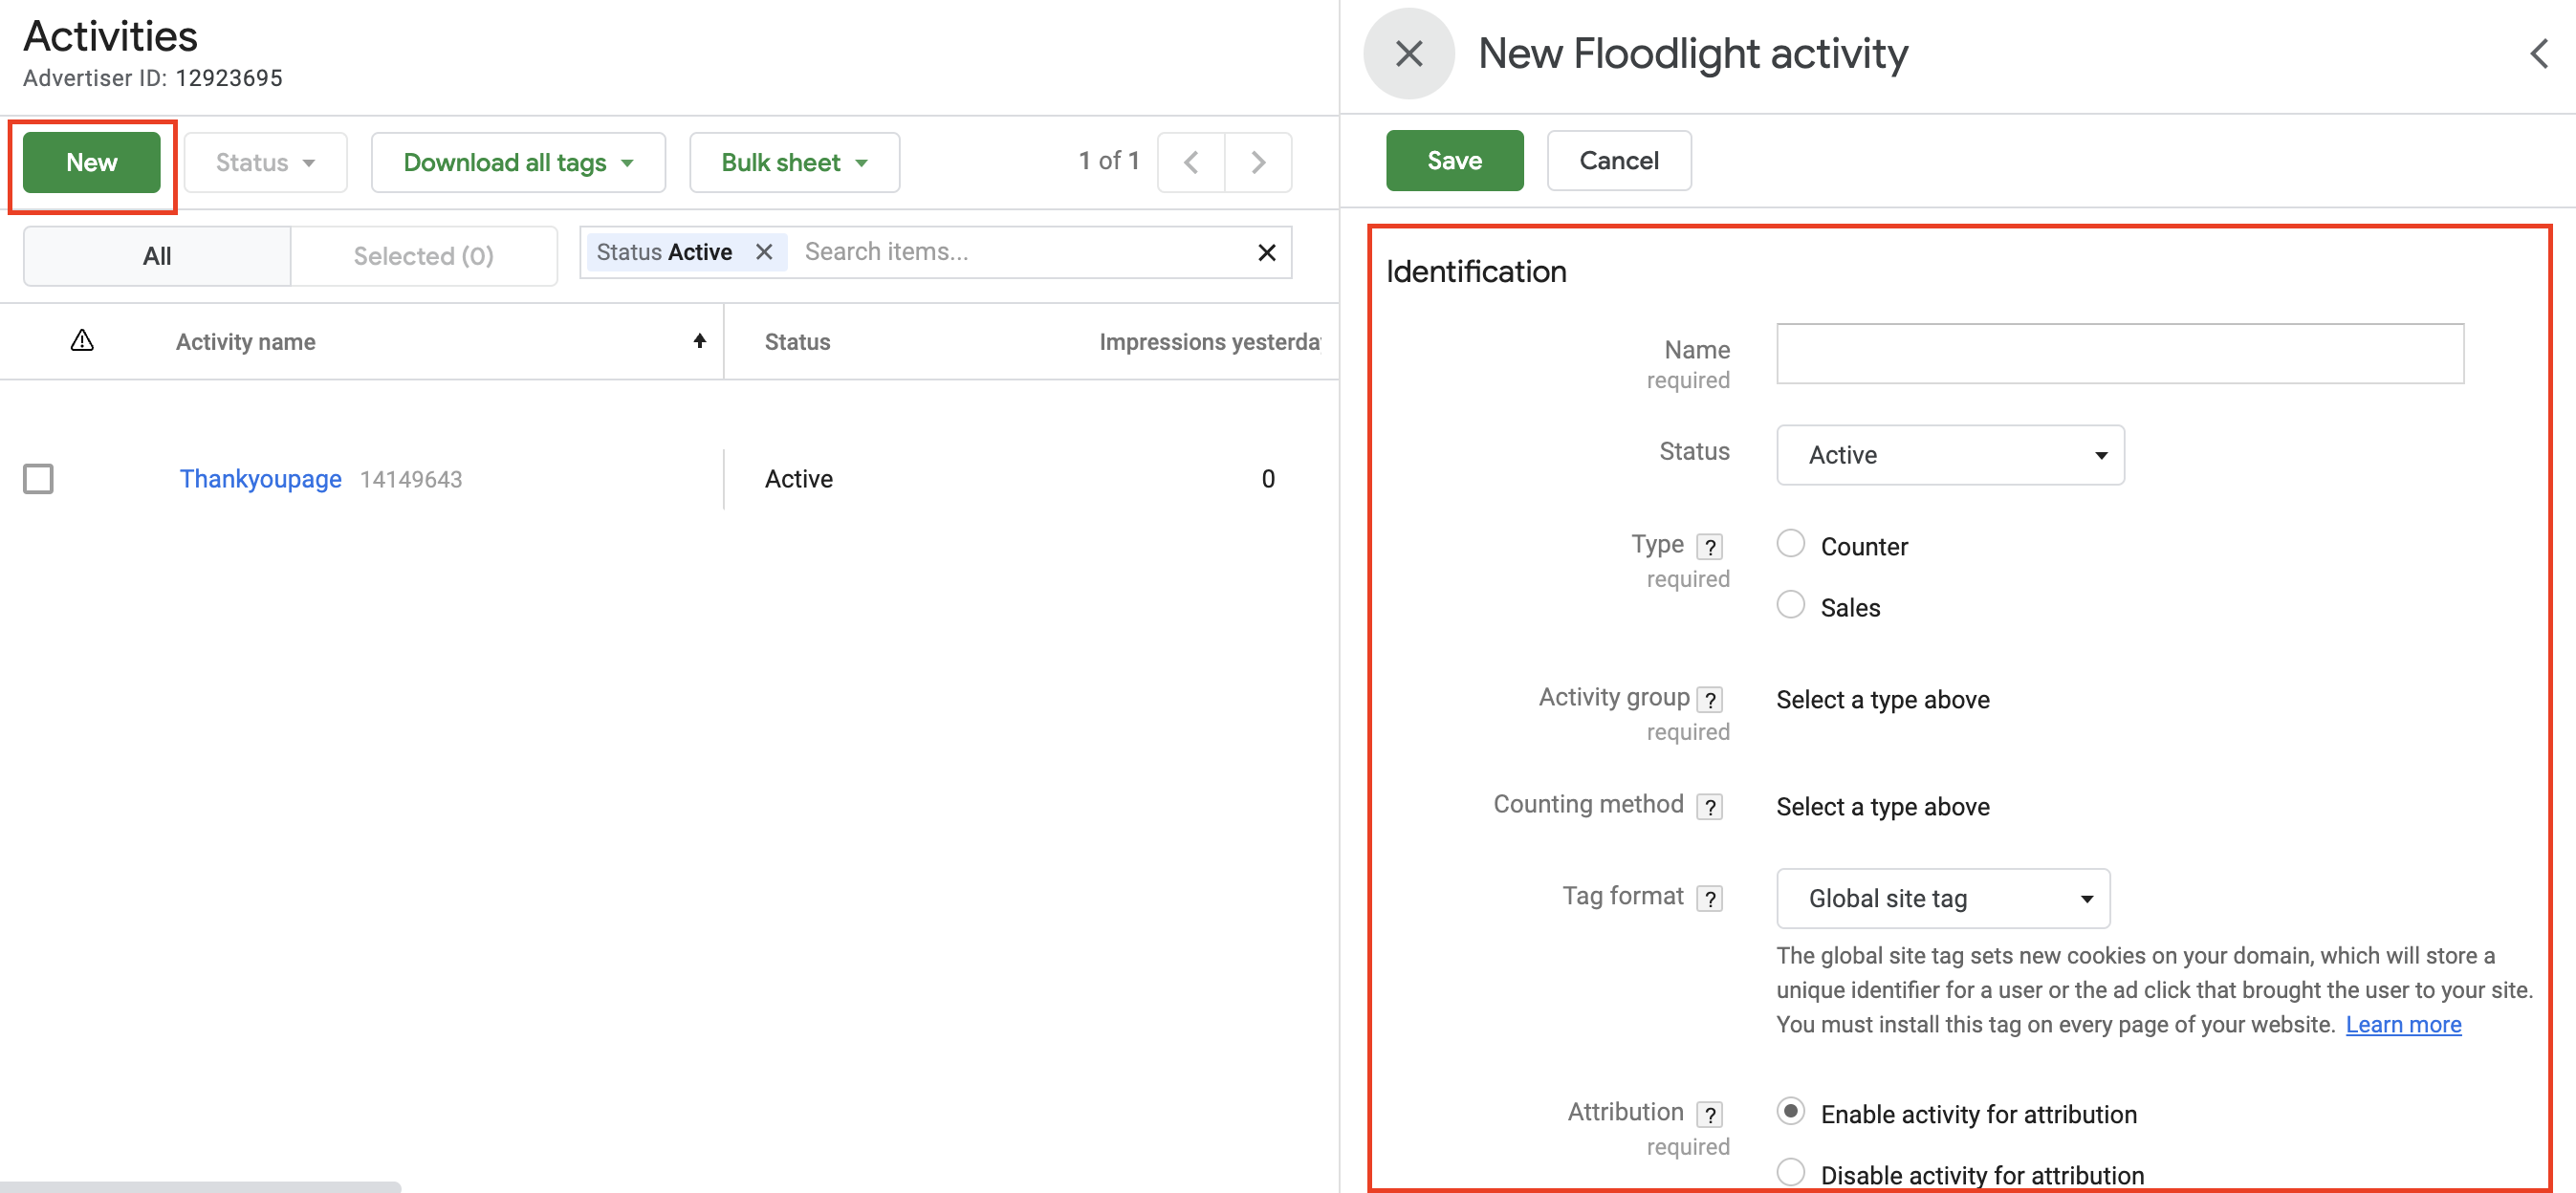This screenshot has width=2576, height=1193.
Task: Choose Disable activity for attribution
Action: (1790, 1171)
